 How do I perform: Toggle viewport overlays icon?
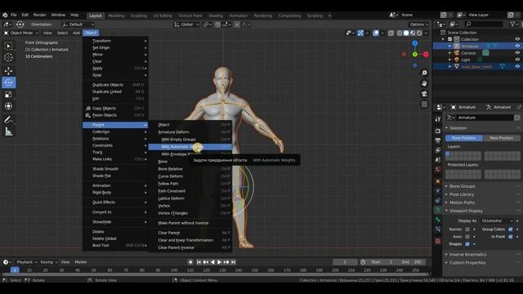(x=376, y=33)
